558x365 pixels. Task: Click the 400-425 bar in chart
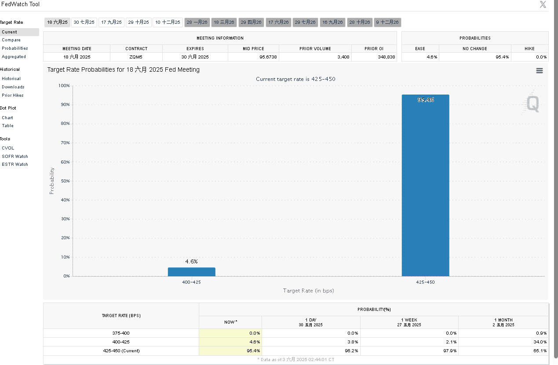click(192, 272)
